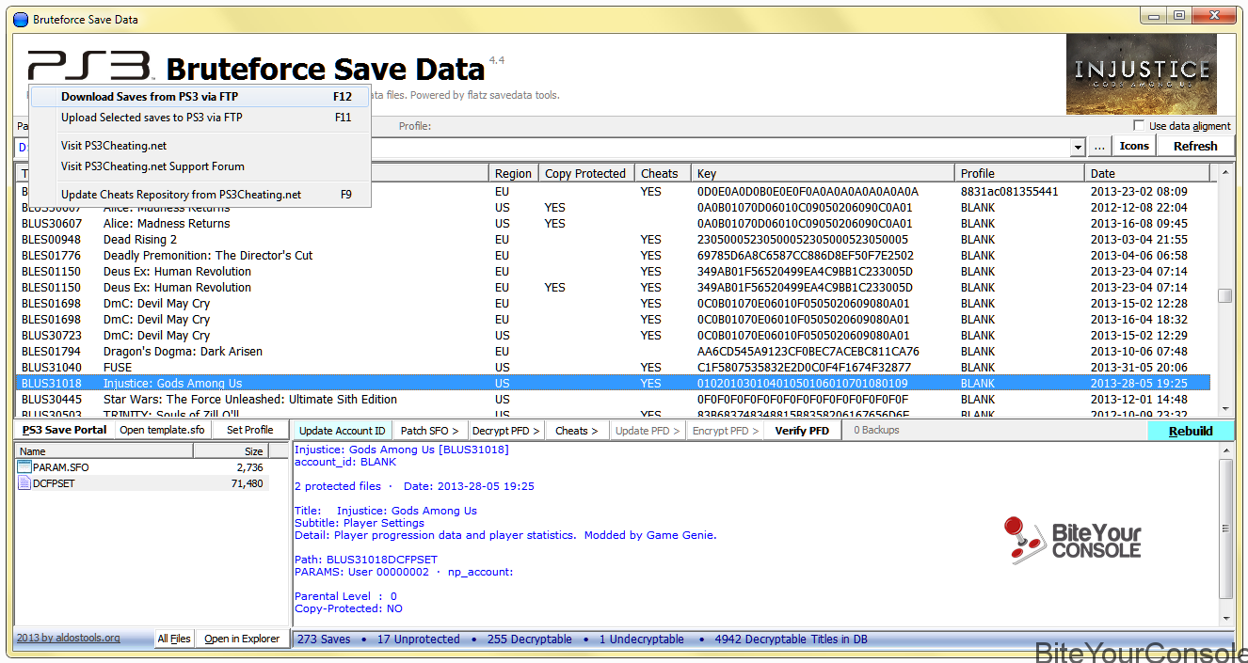This screenshot has height=663, width=1248.
Task: Click the Rebuild button
Action: click(1191, 431)
